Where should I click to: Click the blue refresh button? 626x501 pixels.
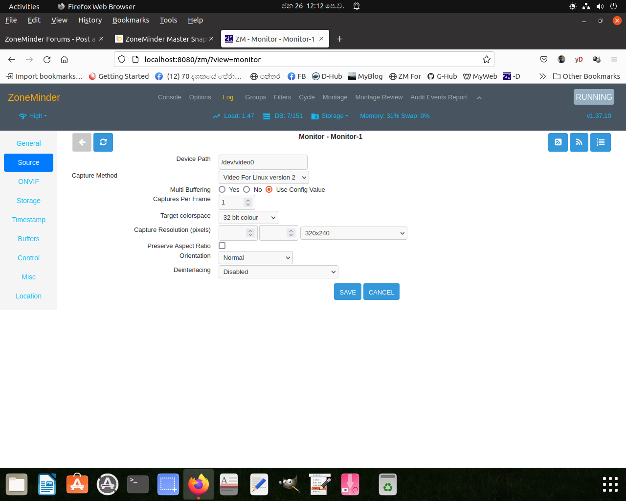(x=103, y=142)
